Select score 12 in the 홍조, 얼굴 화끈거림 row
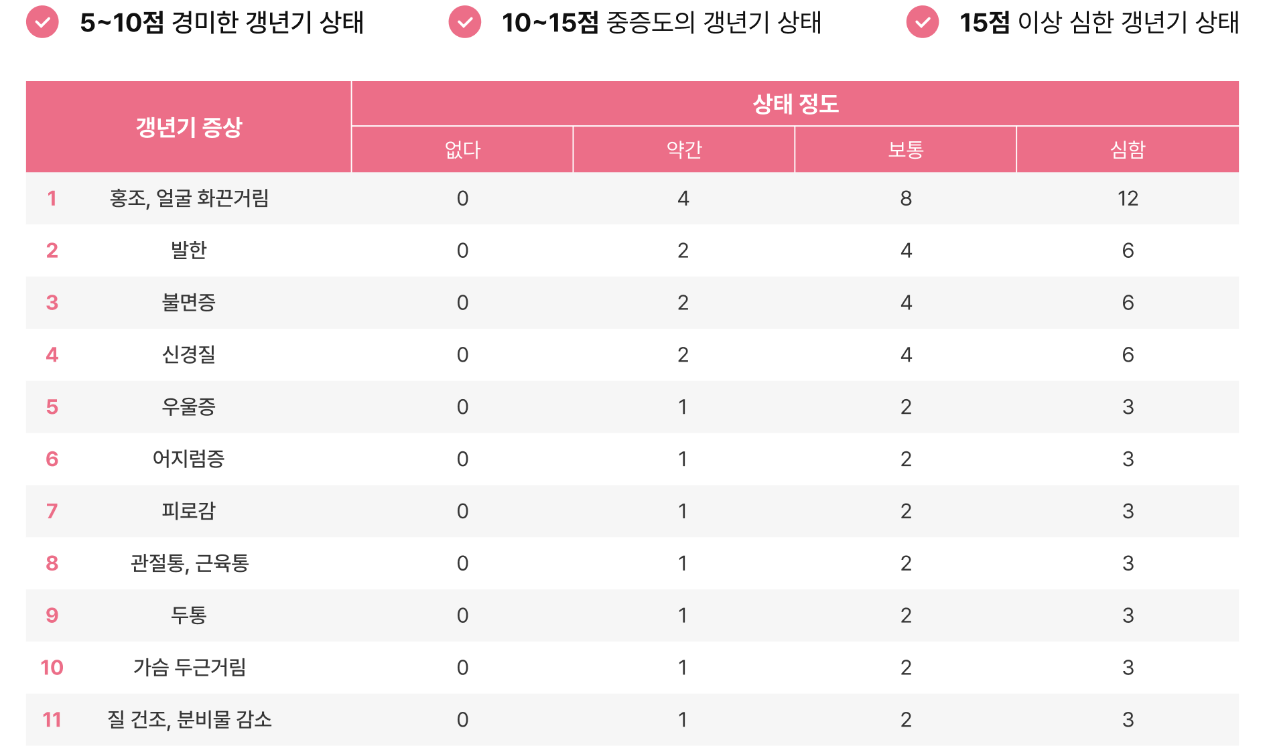The width and height of the screenshot is (1265, 746). coord(1128,199)
